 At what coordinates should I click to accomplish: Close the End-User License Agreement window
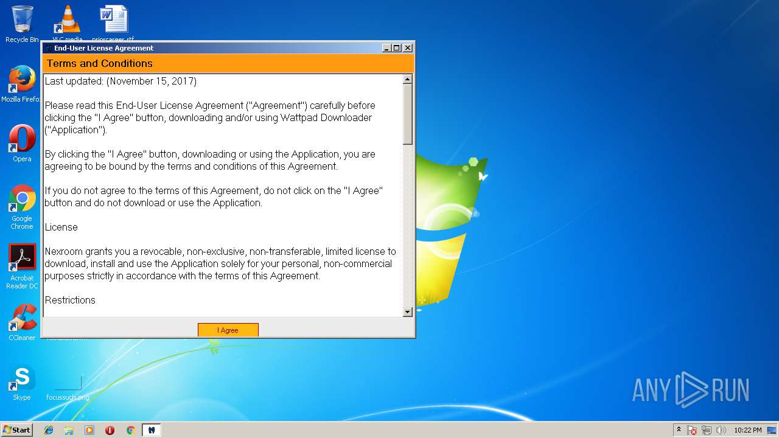(x=408, y=48)
